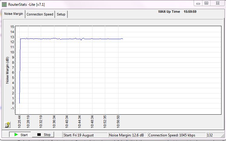Minimize the RouterStats window

(199, 3)
